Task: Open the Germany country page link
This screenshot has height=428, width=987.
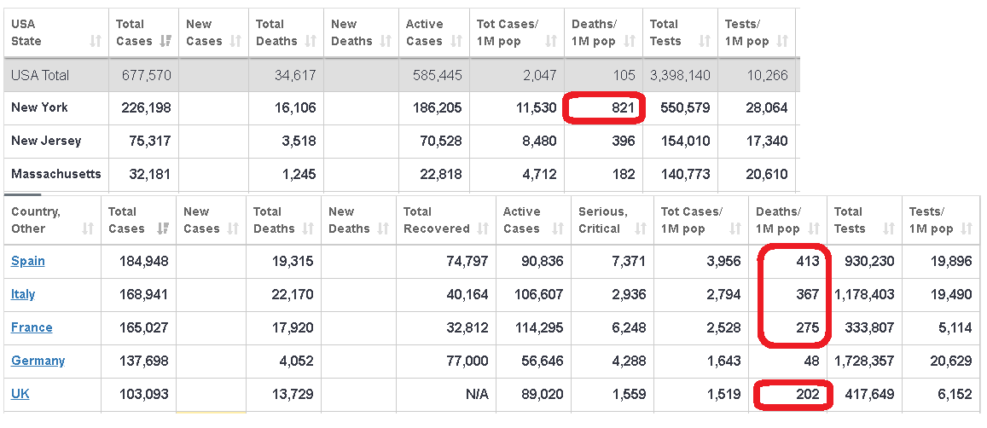Action: tap(38, 361)
